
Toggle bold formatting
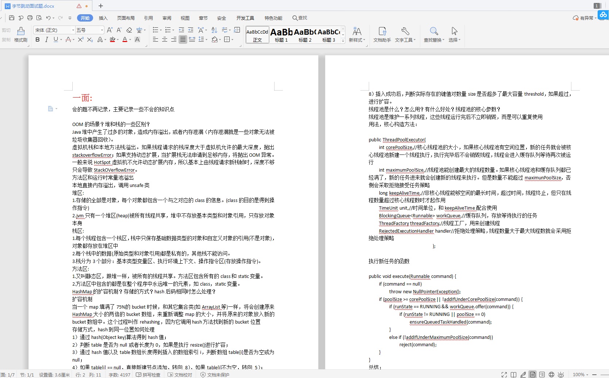37,39
